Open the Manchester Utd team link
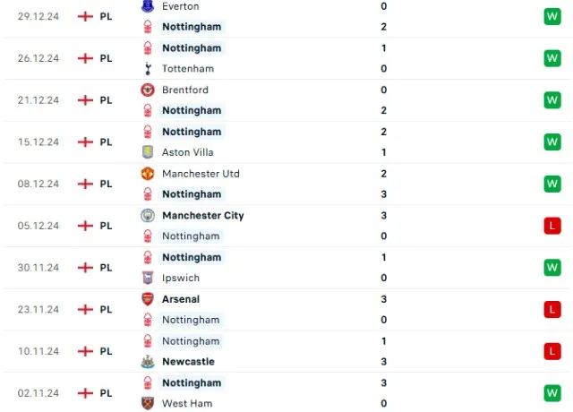 (x=201, y=174)
